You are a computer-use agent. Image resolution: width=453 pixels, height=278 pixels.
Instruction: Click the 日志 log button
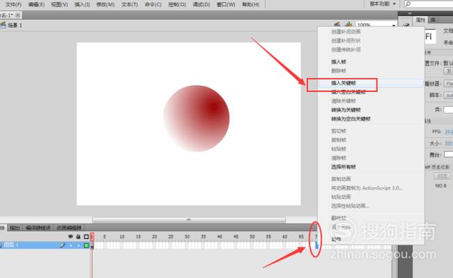coord(443,176)
